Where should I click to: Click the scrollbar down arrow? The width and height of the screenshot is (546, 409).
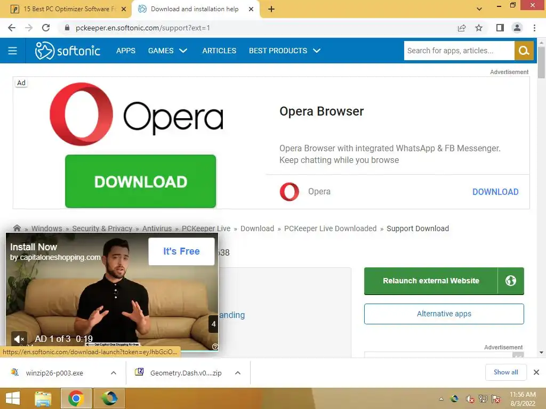tap(541, 353)
